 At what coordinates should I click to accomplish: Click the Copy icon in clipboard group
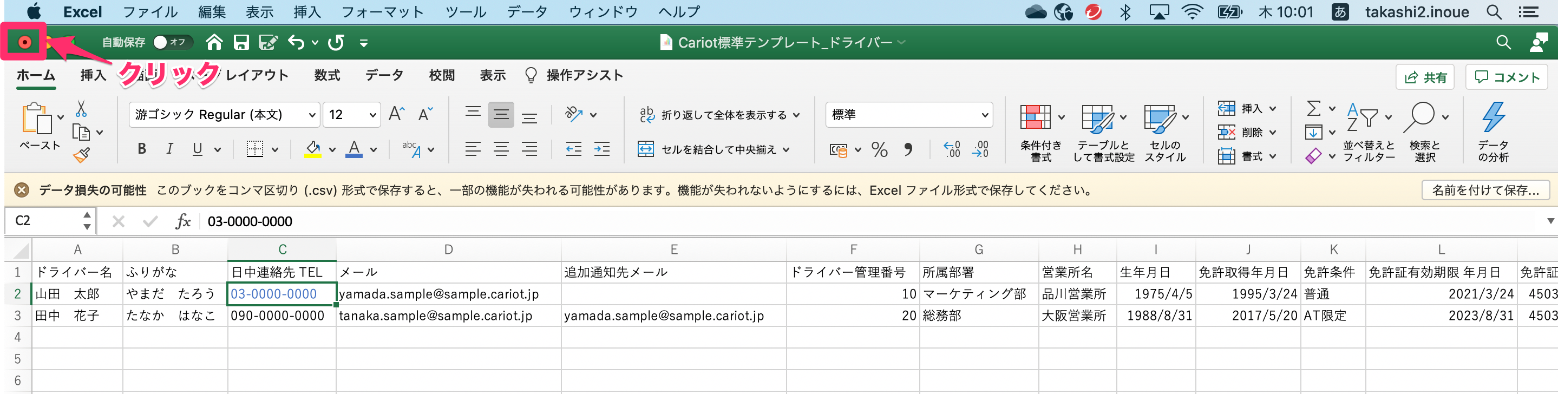(81, 132)
